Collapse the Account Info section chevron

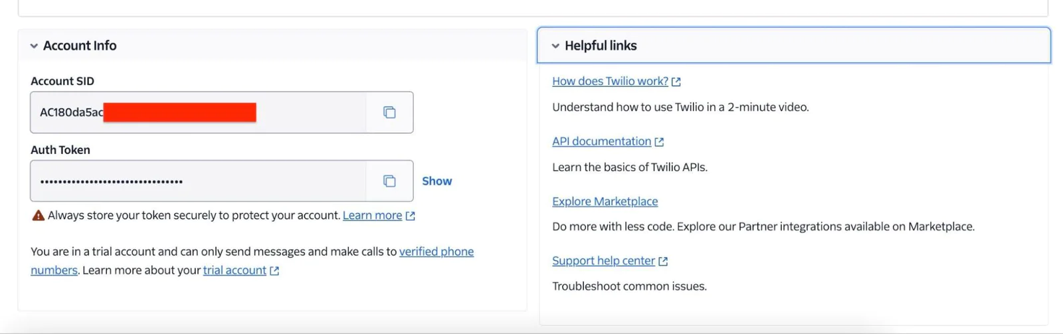coord(34,46)
